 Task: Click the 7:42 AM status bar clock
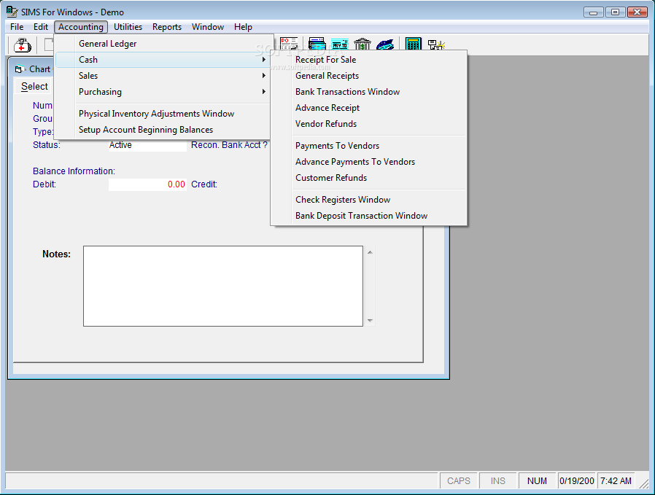[x=616, y=481]
